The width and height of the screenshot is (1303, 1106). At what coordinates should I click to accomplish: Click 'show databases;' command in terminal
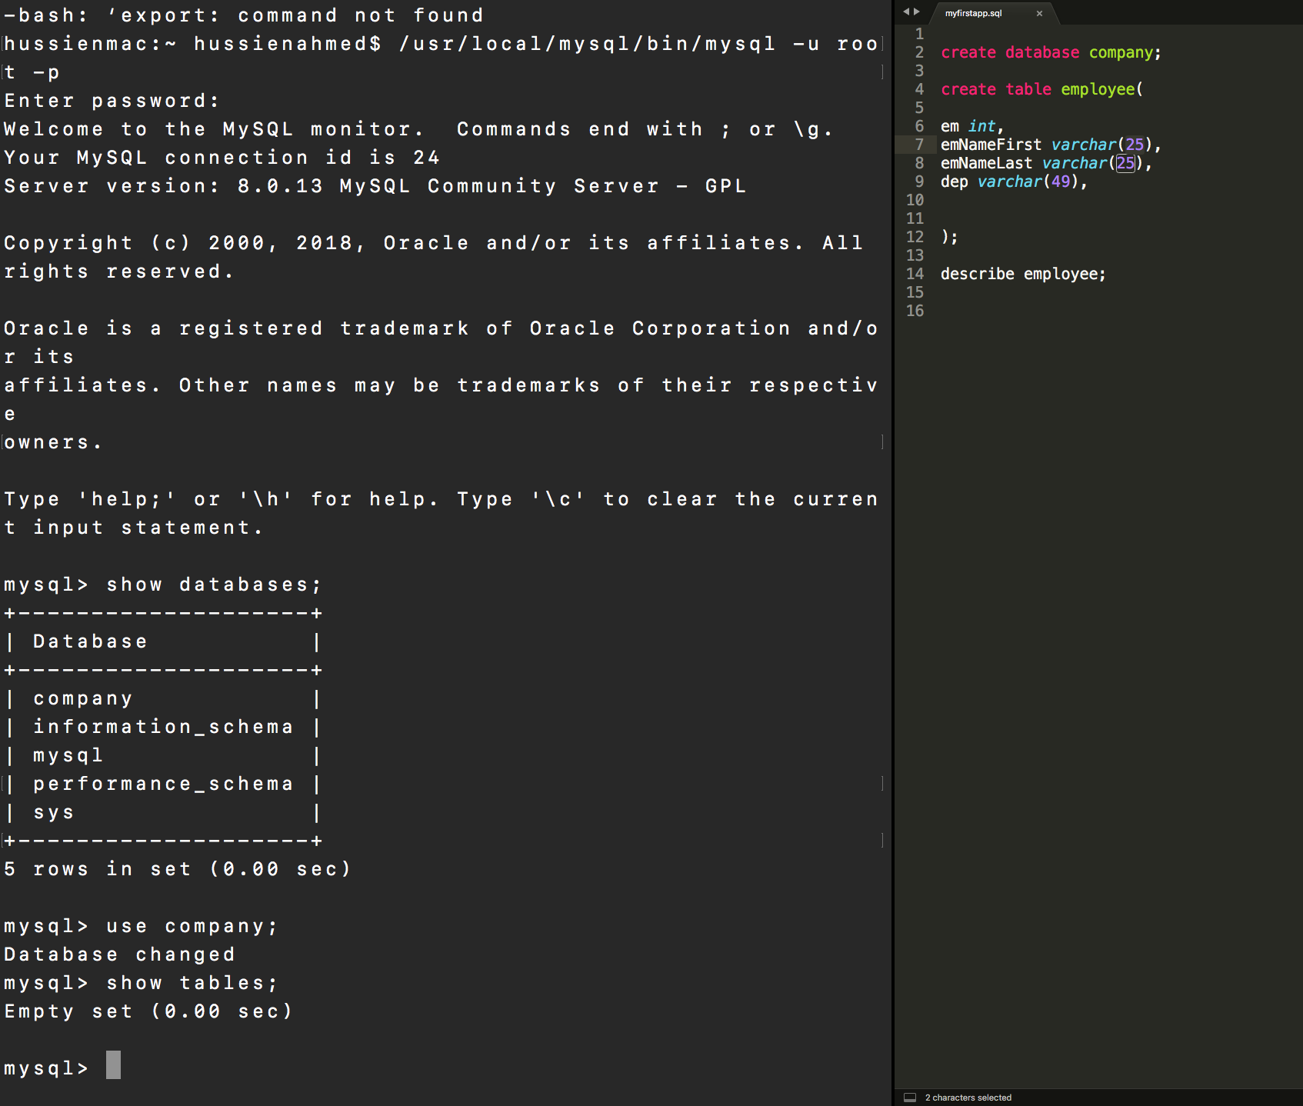[x=213, y=585]
